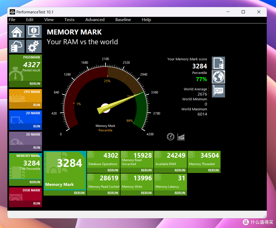Click the globe world comparison icon
The height and width of the screenshot is (228, 276).
[218, 77]
